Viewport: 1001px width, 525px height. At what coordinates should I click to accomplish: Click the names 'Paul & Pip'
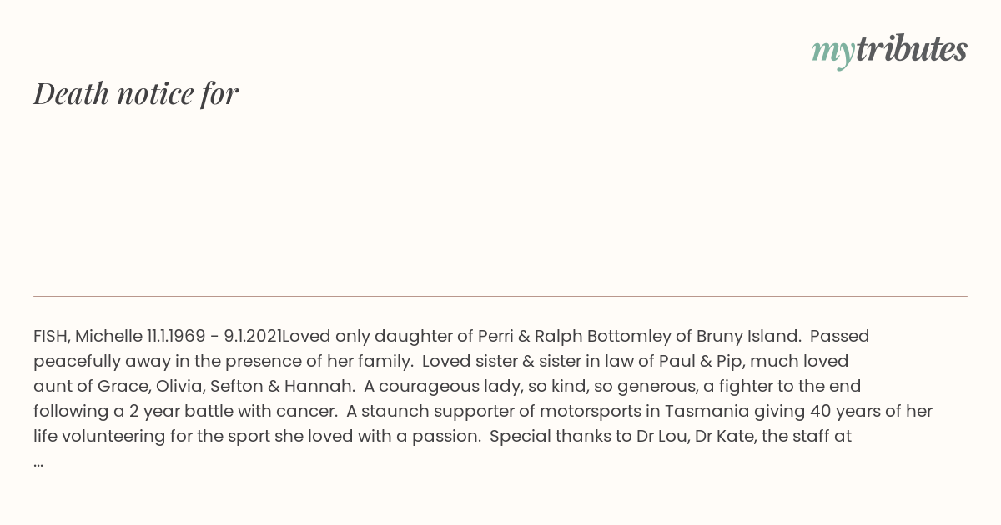[702, 362]
